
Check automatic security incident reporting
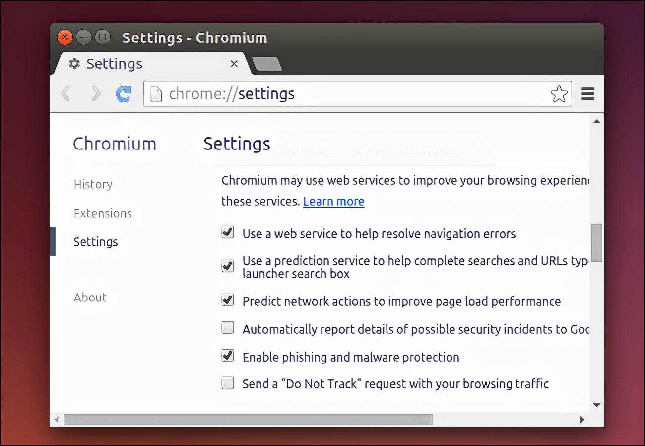[x=227, y=327]
